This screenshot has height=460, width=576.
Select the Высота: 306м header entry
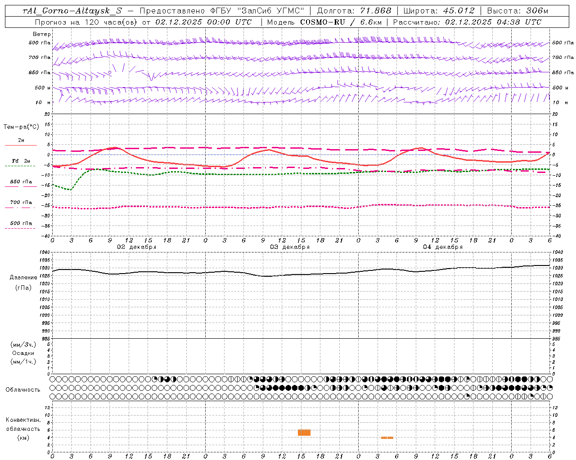pyautogui.click(x=517, y=11)
